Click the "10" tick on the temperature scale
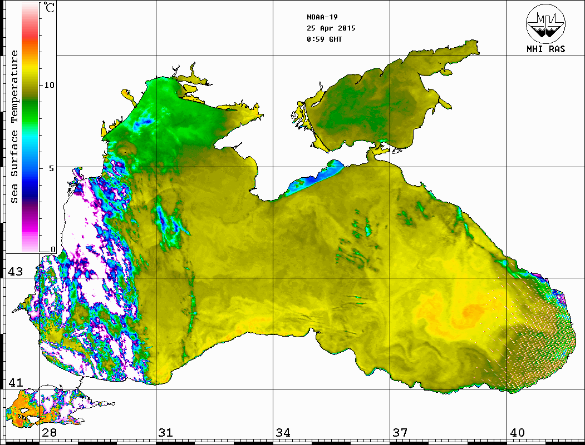 [49, 85]
